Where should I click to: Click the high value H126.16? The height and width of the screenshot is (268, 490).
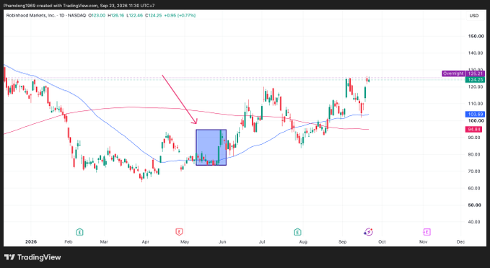[116, 15]
